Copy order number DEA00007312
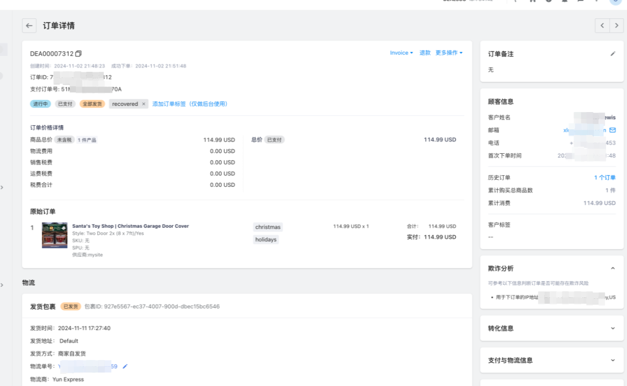The height and width of the screenshot is (386, 627). (78, 53)
